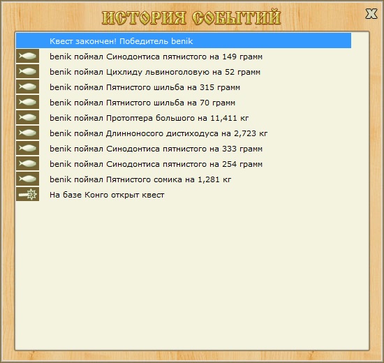This screenshot has height=363, width=384.
Task: Click fish icon beside Синодонтиса 254 грамм
Action: [x=27, y=163]
